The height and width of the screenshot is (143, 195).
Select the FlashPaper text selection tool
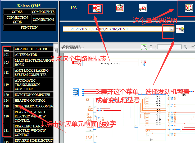pyautogui.click(x=151, y=47)
